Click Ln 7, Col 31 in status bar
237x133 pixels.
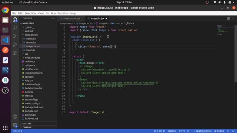(159, 131)
